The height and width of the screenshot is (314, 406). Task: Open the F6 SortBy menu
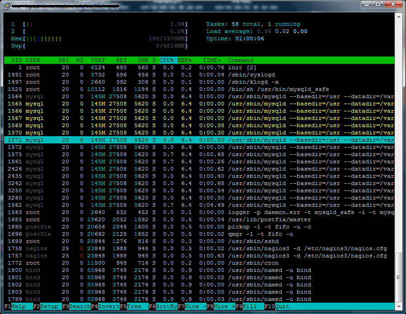click(163, 306)
